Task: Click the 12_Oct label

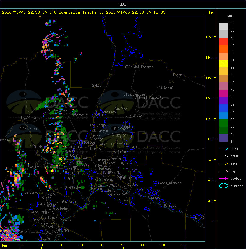Action: (x=133, y=185)
